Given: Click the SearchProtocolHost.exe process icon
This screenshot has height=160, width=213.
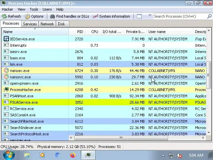Looking at the screenshot, I should tap(6, 134).
